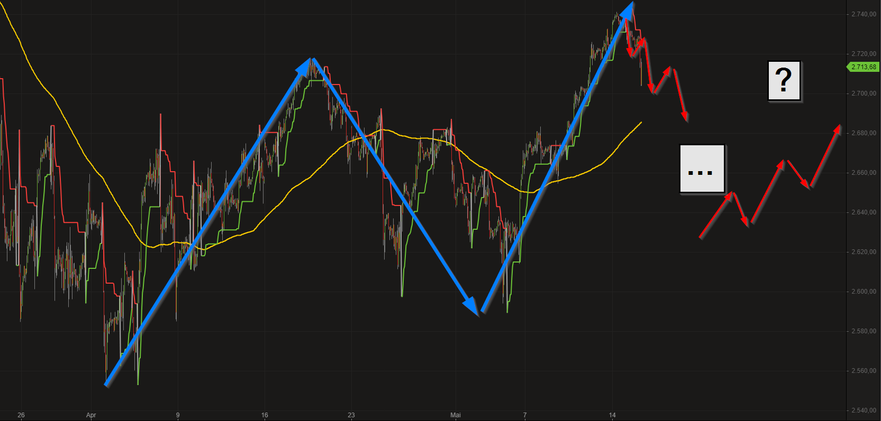The width and height of the screenshot is (881, 421).
Task: Click the 14 date label on time axis
Action: point(612,415)
